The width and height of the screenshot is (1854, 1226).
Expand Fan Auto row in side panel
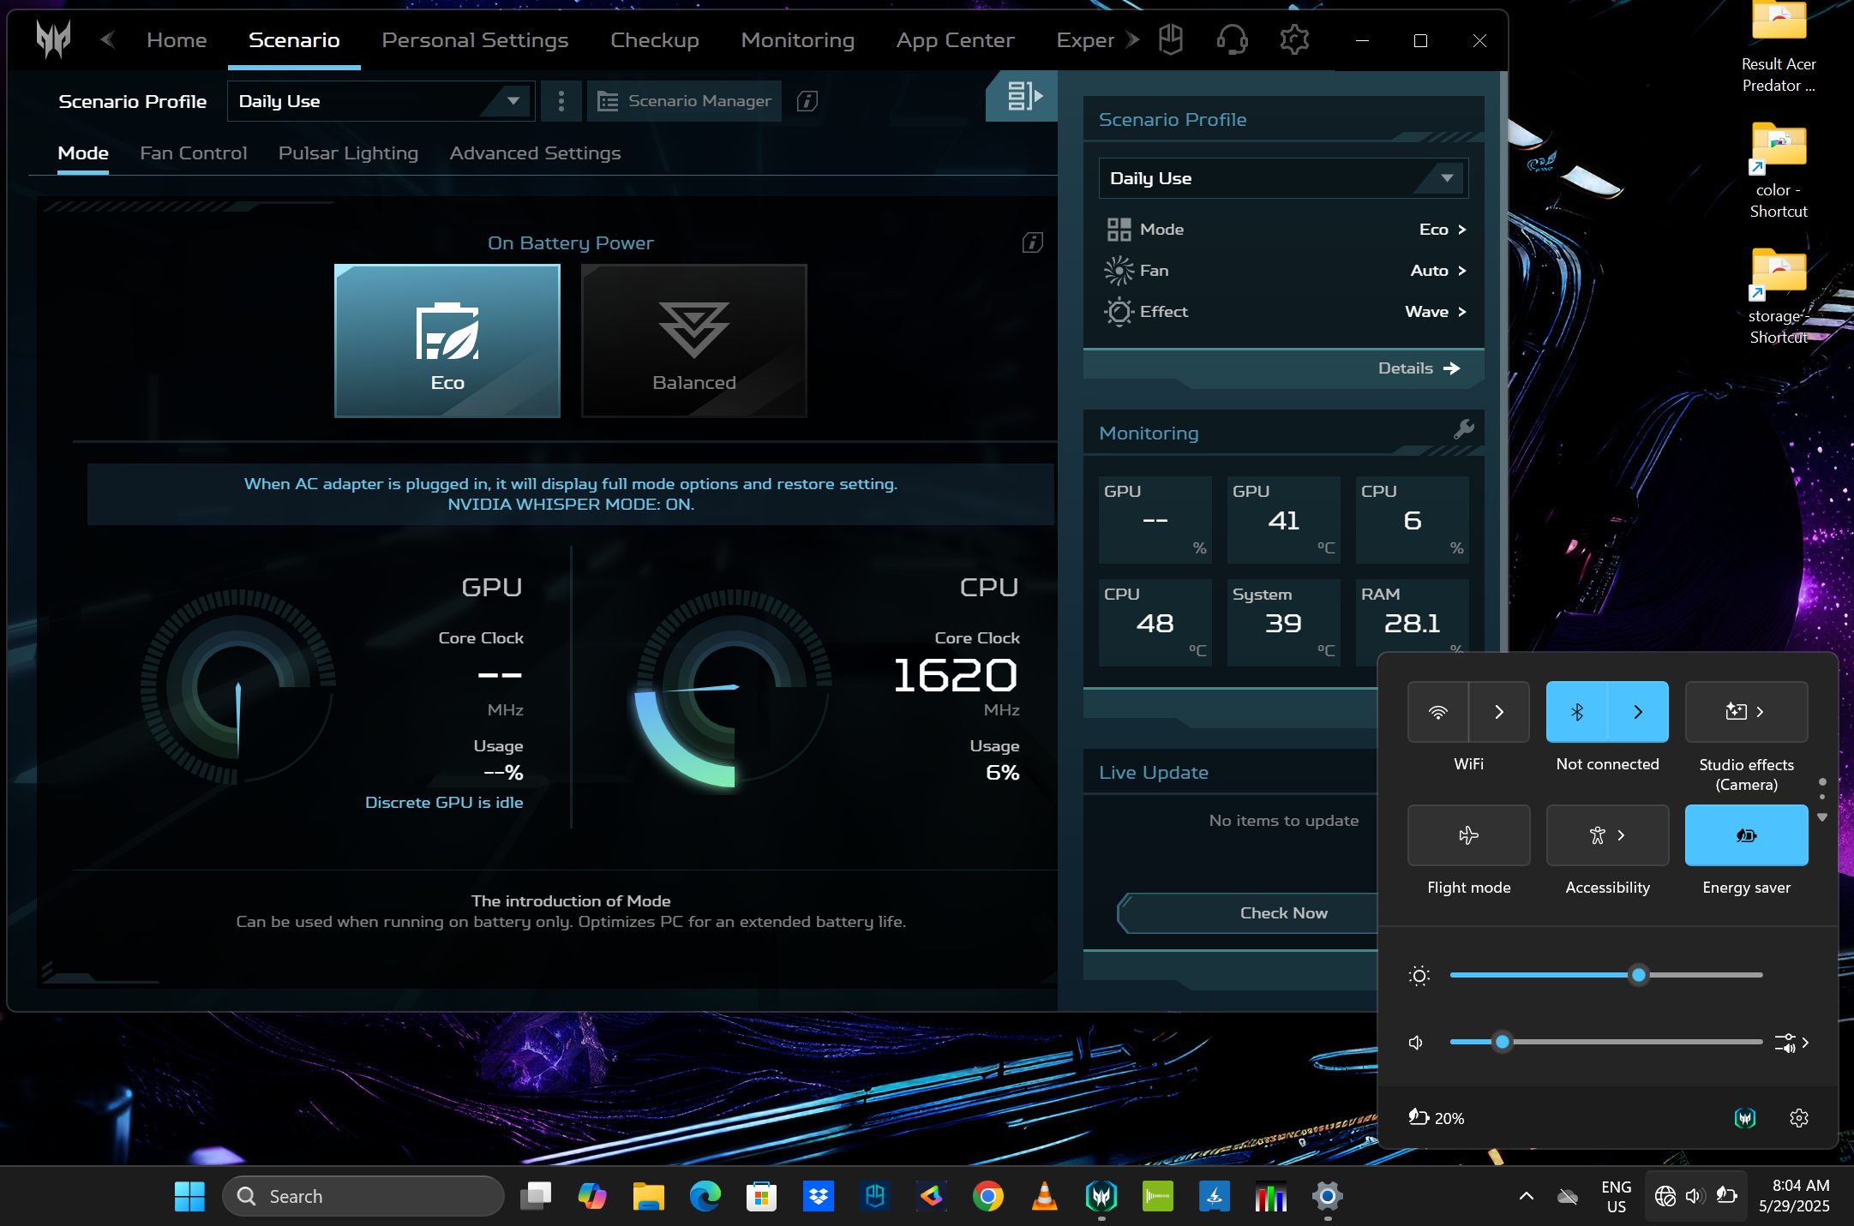point(1284,271)
